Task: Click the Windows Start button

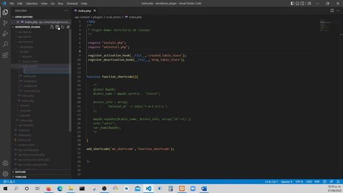Action: pos(5,188)
